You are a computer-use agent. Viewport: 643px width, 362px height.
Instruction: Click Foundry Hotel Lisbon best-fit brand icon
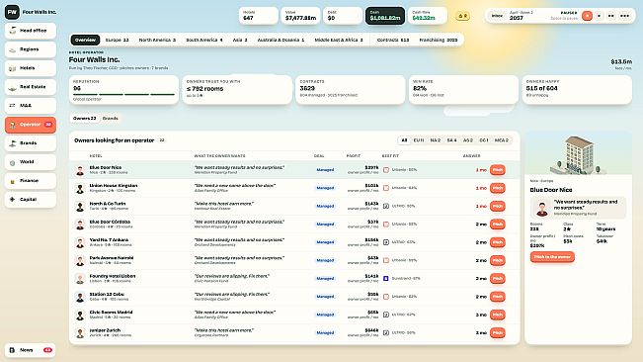(x=386, y=279)
